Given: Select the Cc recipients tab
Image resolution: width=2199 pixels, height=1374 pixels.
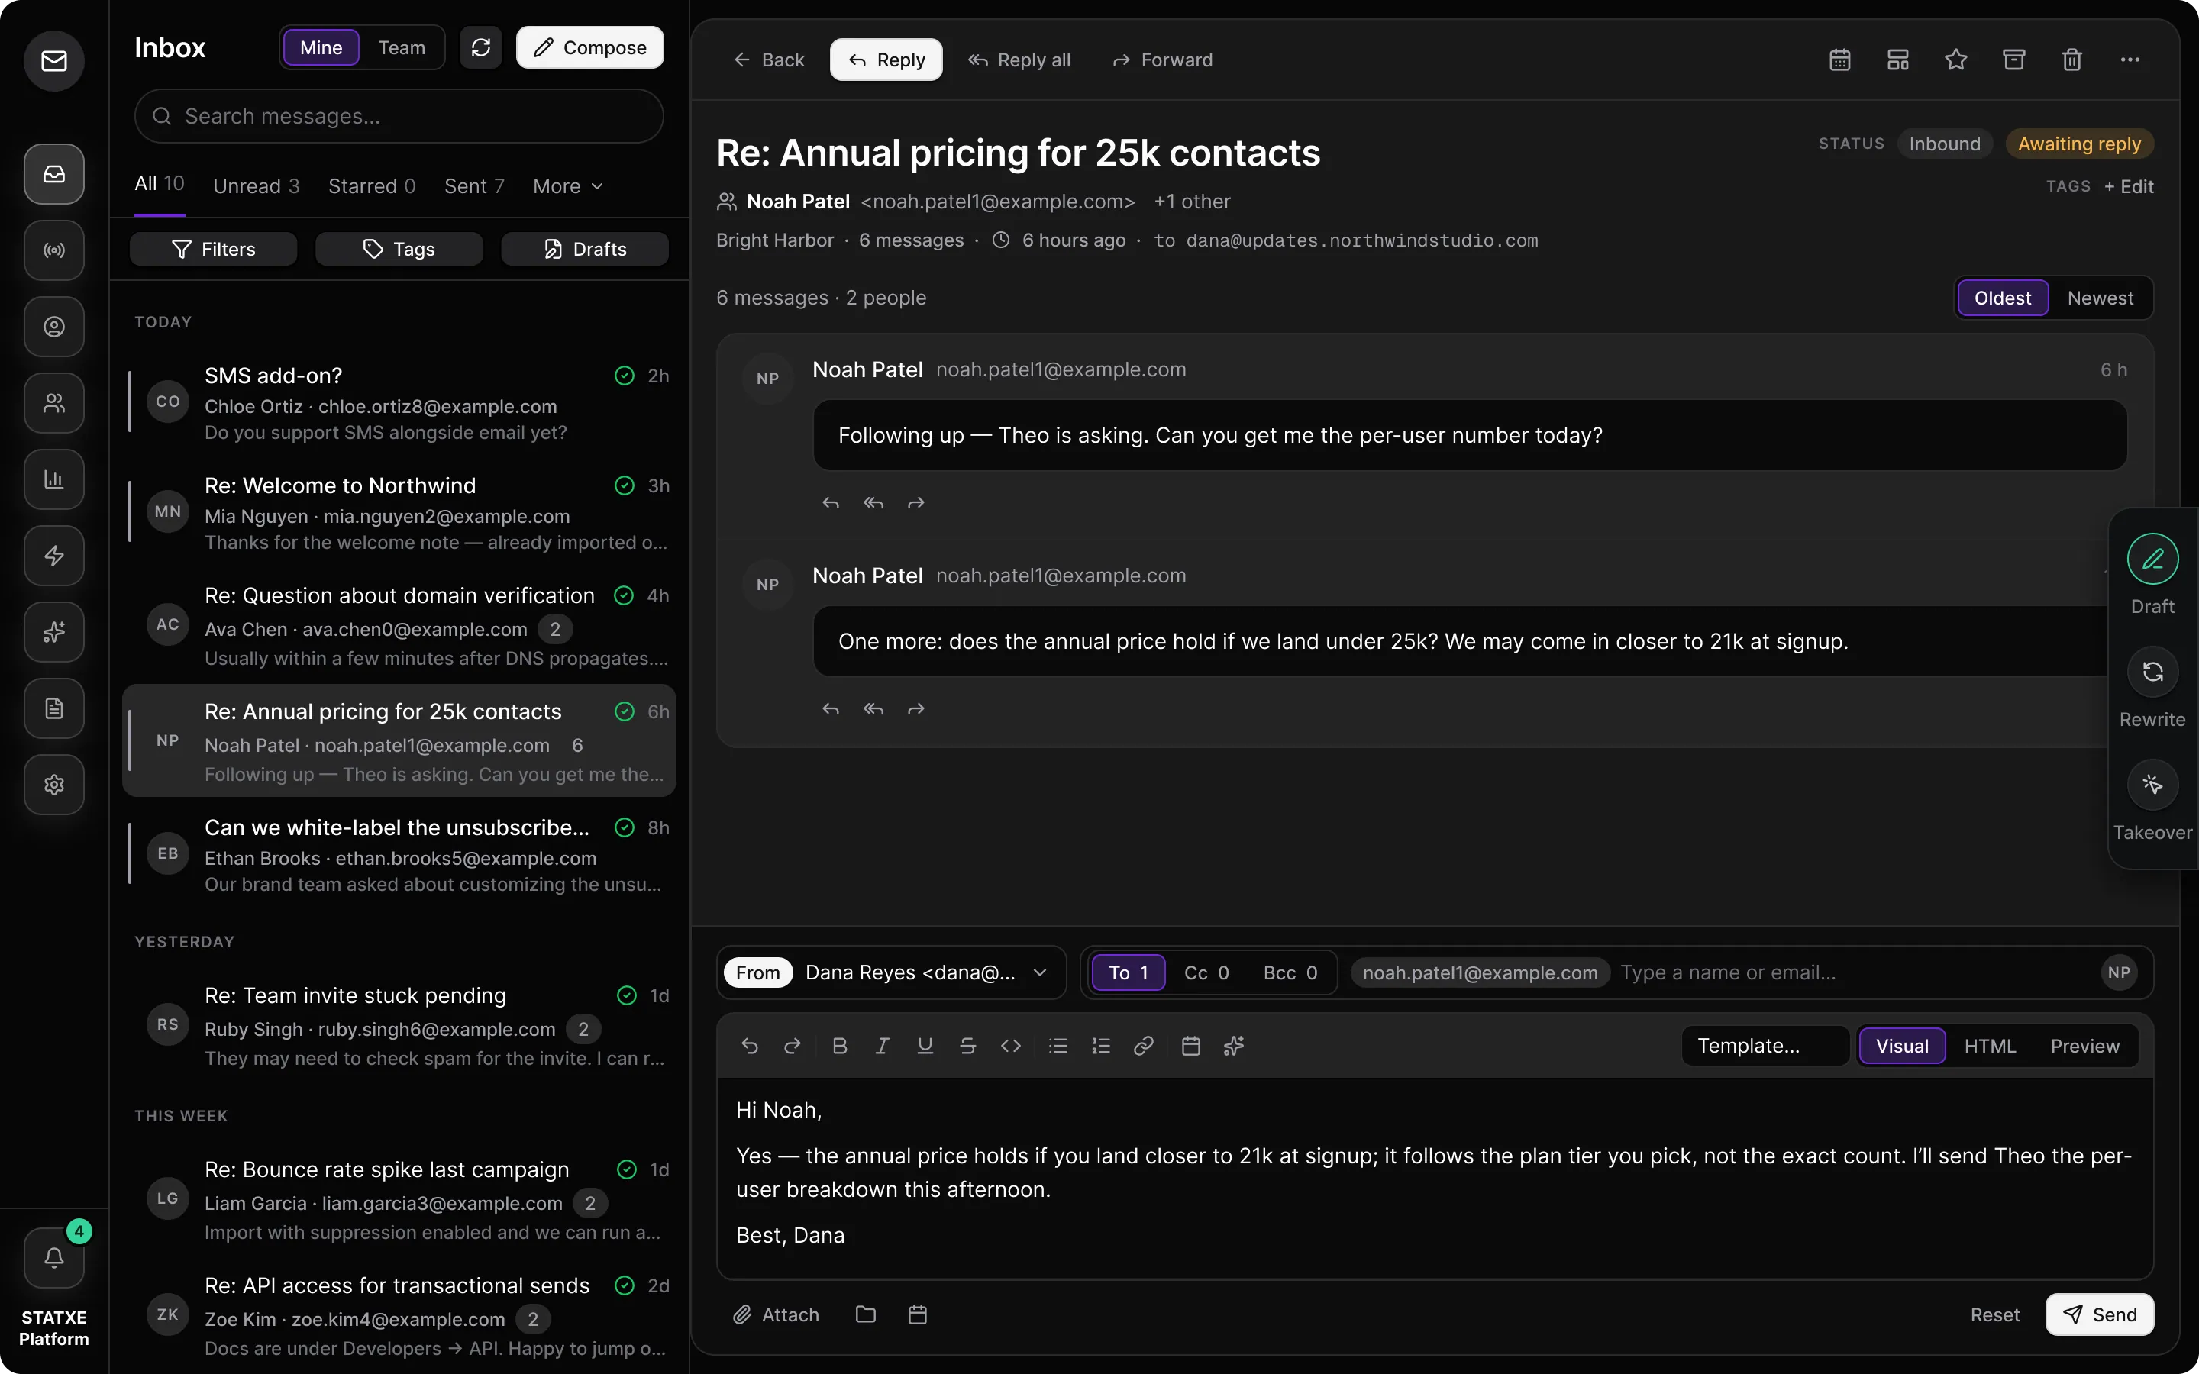Looking at the screenshot, I should (1206, 972).
